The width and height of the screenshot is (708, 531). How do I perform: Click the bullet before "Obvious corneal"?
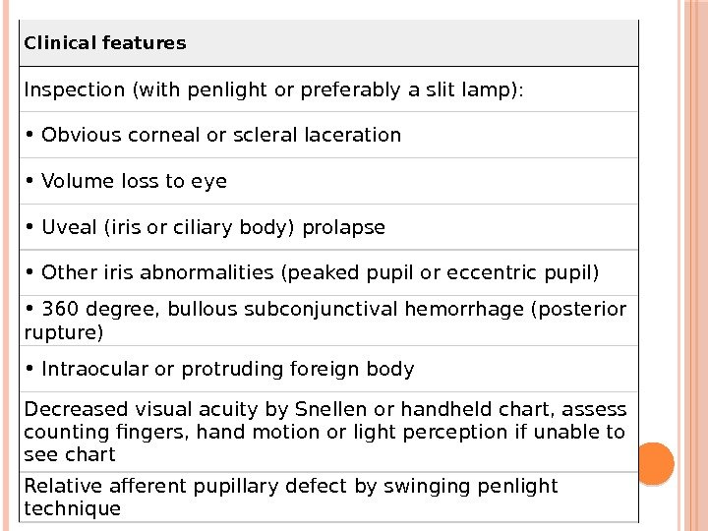[x=29, y=134]
